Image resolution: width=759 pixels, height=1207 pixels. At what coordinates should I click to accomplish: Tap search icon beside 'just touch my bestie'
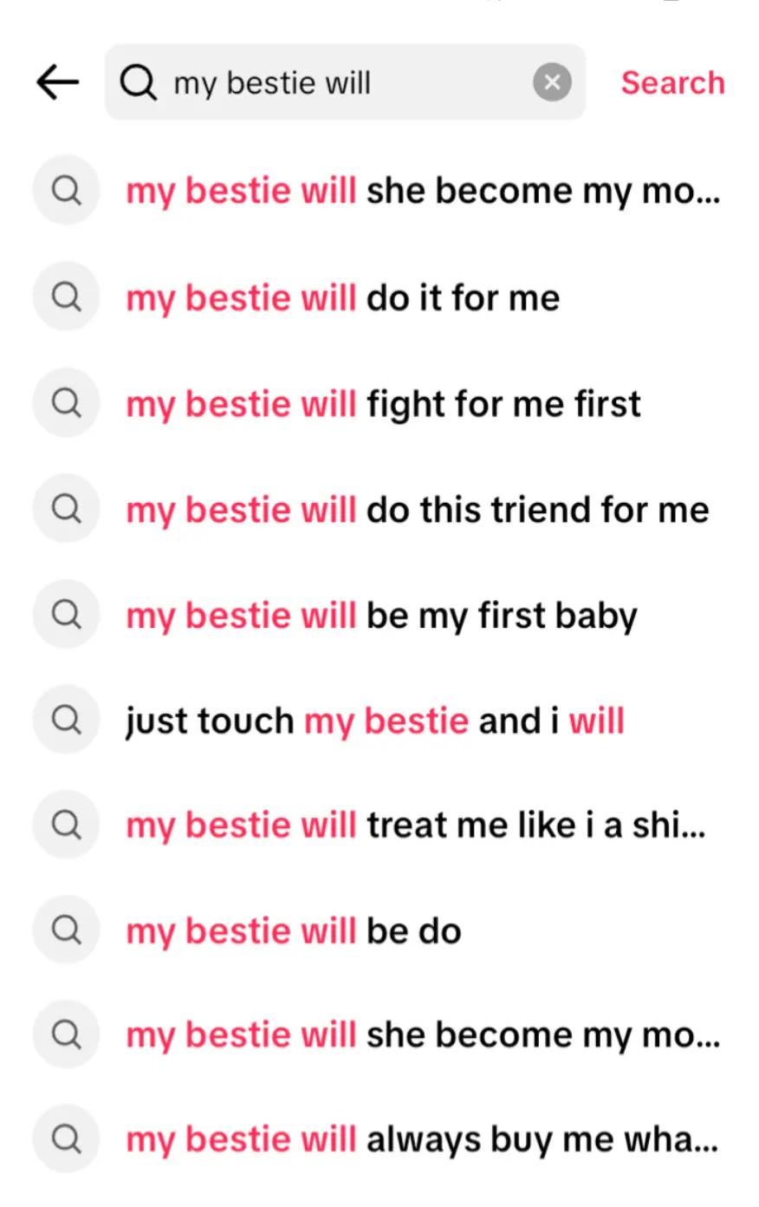click(67, 719)
